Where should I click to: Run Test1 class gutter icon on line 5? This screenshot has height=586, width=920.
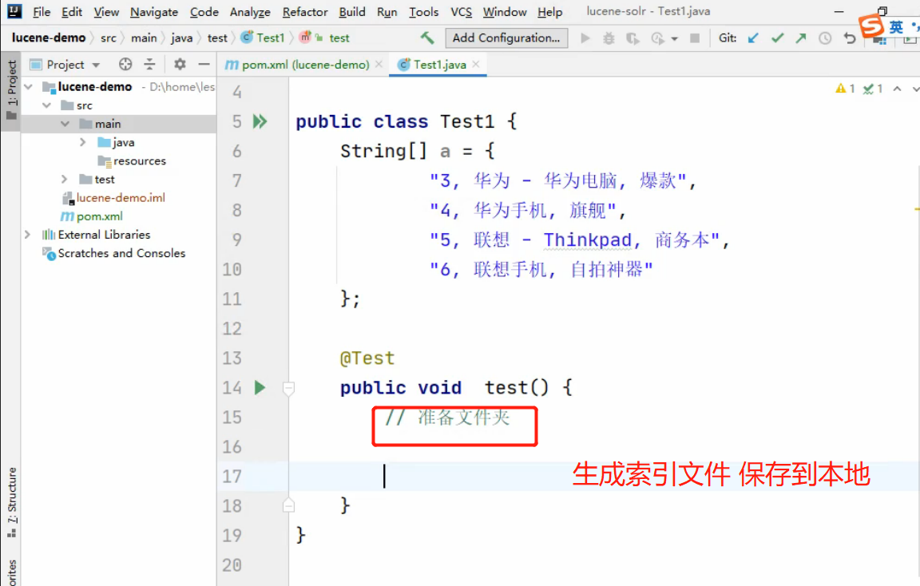tap(260, 121)
